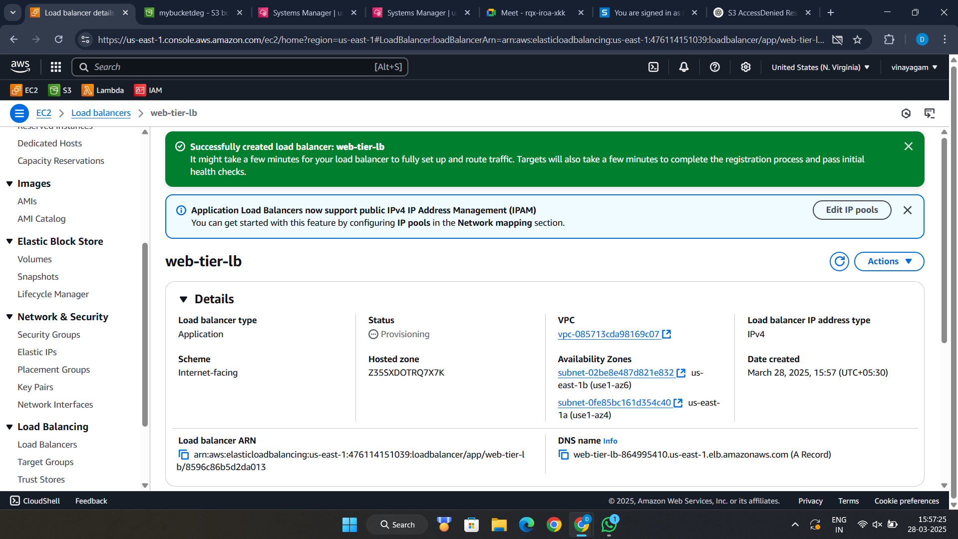Collapse the Details section
This screenshot has width=958, height=539.
tap(184, 299)
